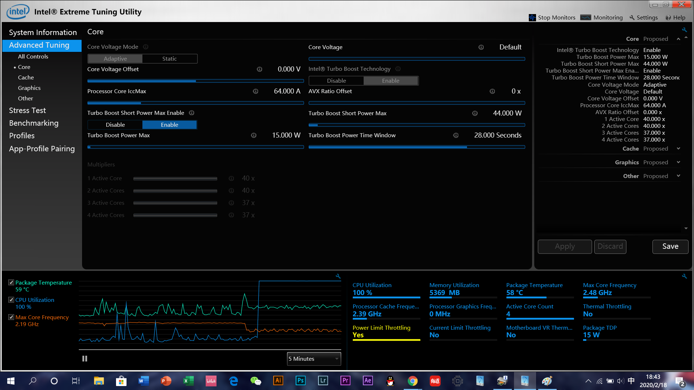Click the Stop Monitors waveform icon
The height and width of the screenshot is (390, 694).
tap(532, 17)
